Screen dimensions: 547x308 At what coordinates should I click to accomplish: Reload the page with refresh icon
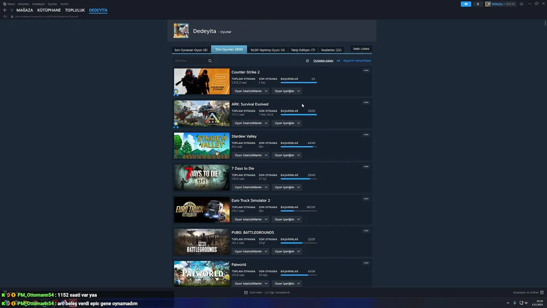(x=5, y=16)
